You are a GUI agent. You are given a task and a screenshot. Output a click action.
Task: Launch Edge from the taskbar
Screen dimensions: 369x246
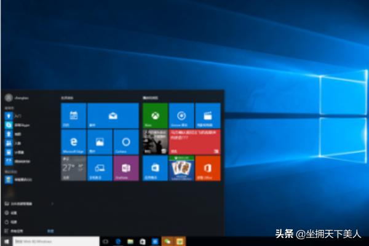click(x=118, y=241)
